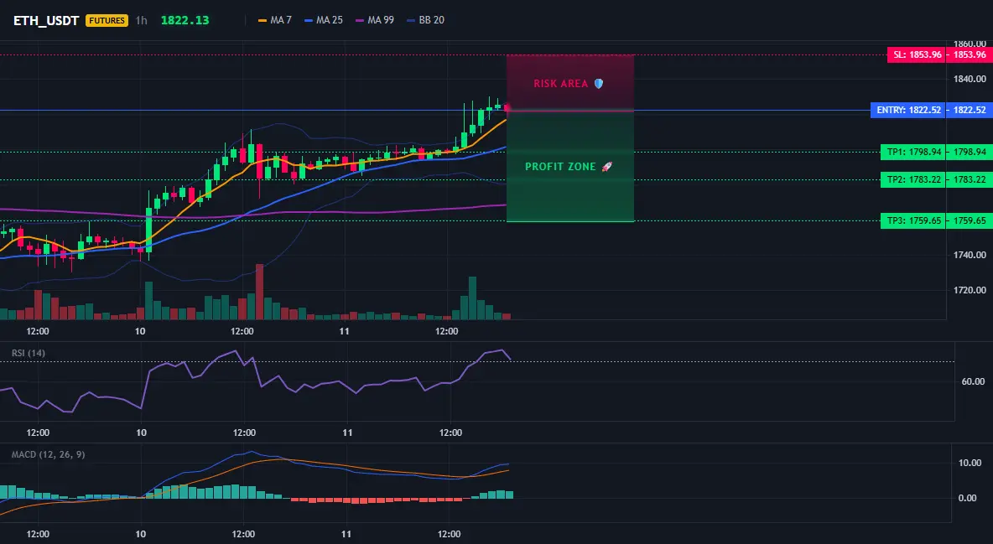Toggle the MA 25 legend item

click(324, 20)
